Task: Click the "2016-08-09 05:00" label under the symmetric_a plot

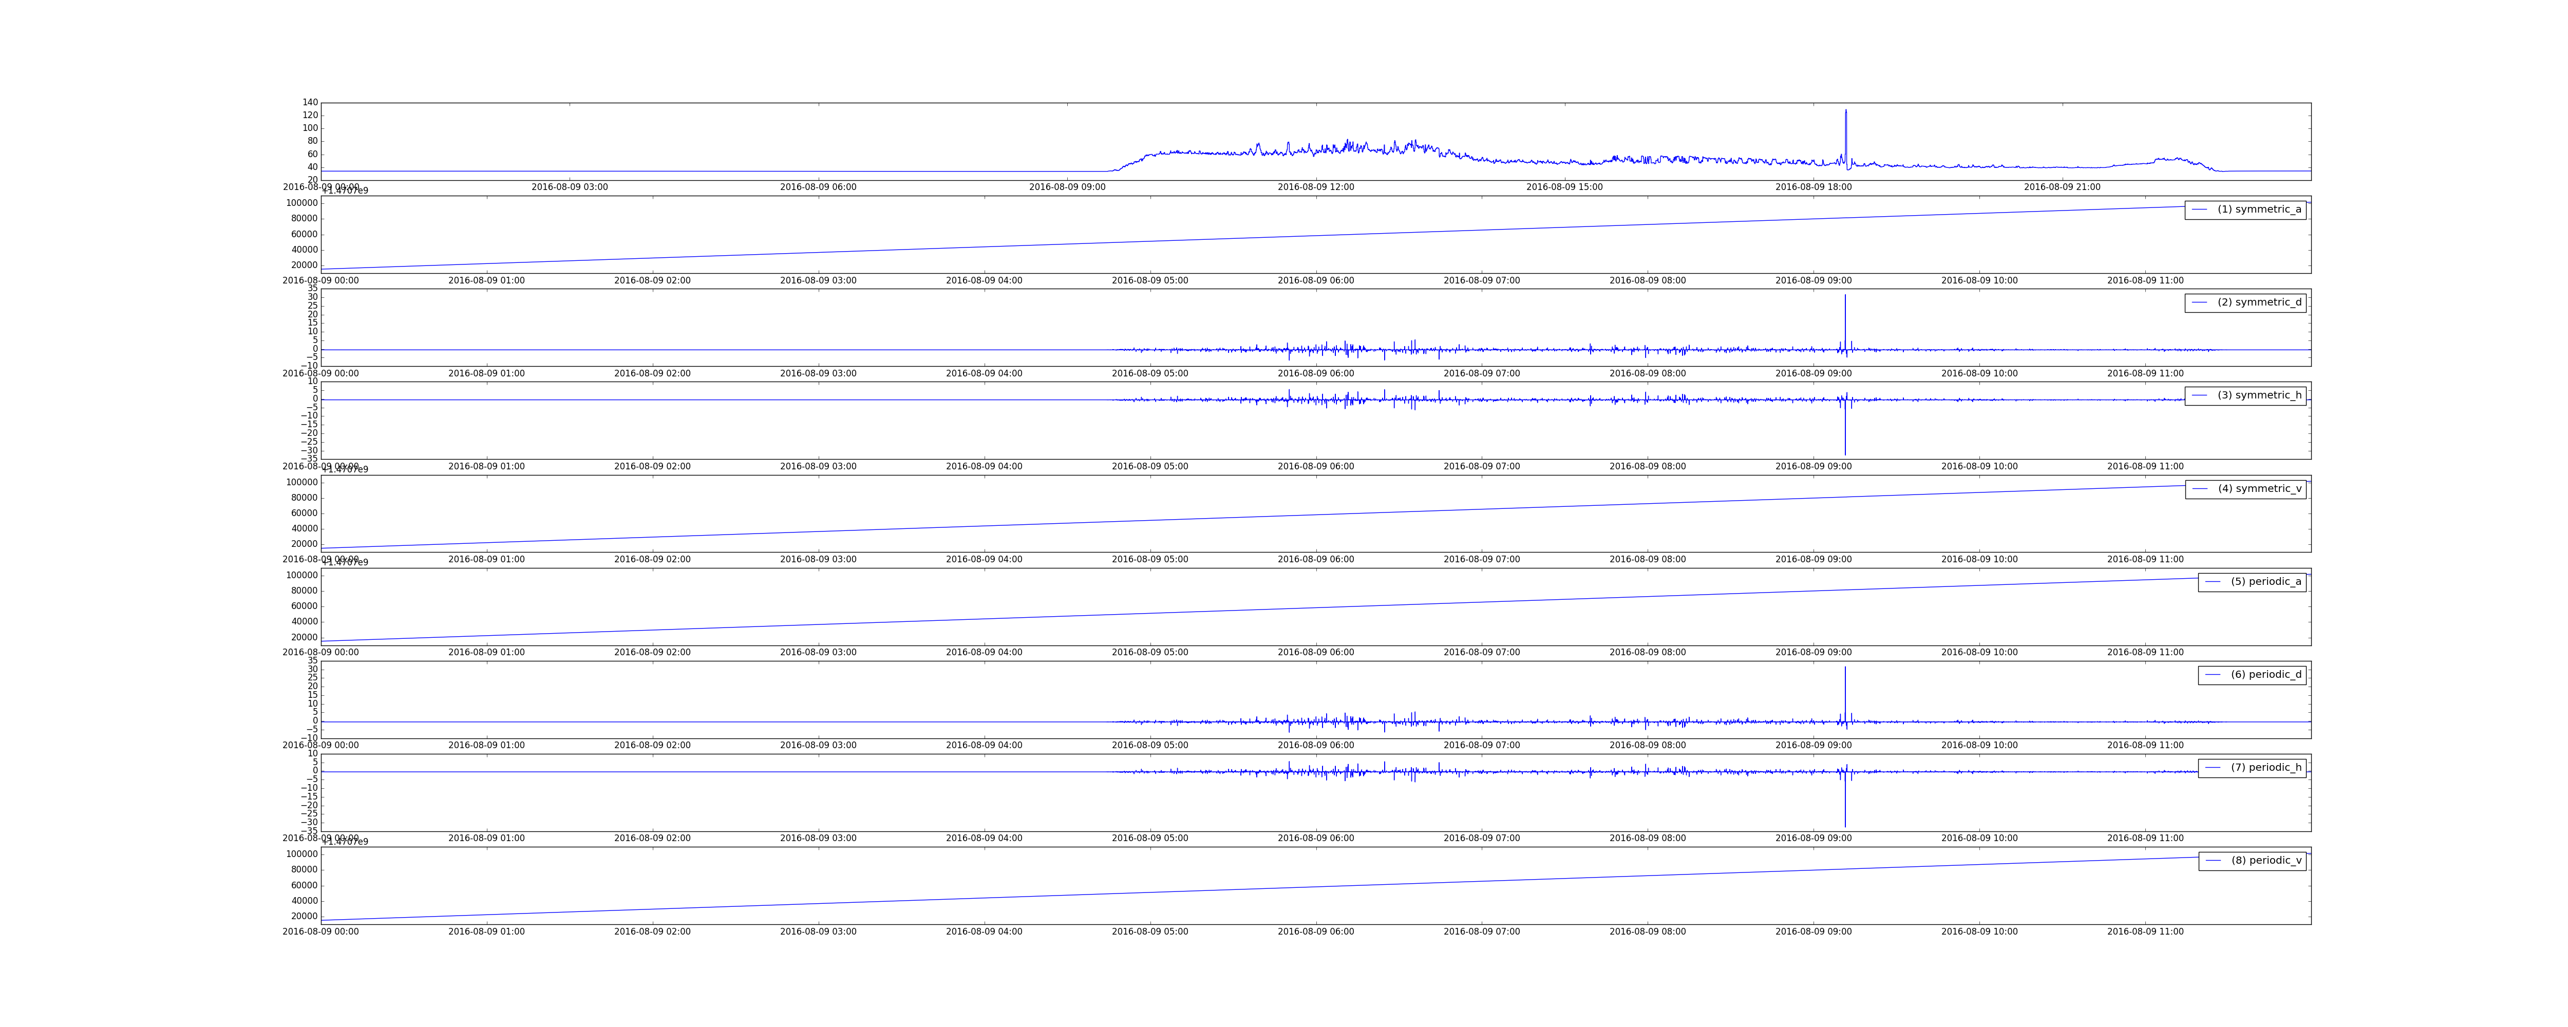Action: click(x=1150, y=281)
